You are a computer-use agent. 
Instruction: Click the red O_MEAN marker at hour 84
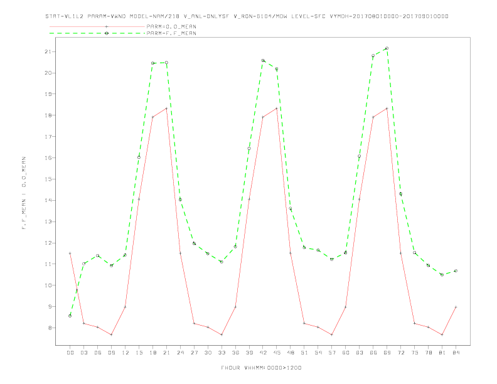point(456,307)
